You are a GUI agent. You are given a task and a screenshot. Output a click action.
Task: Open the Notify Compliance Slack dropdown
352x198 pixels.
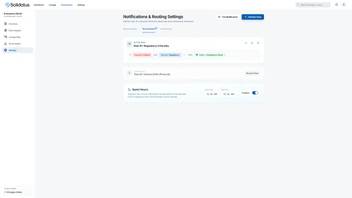pos(210,55)
